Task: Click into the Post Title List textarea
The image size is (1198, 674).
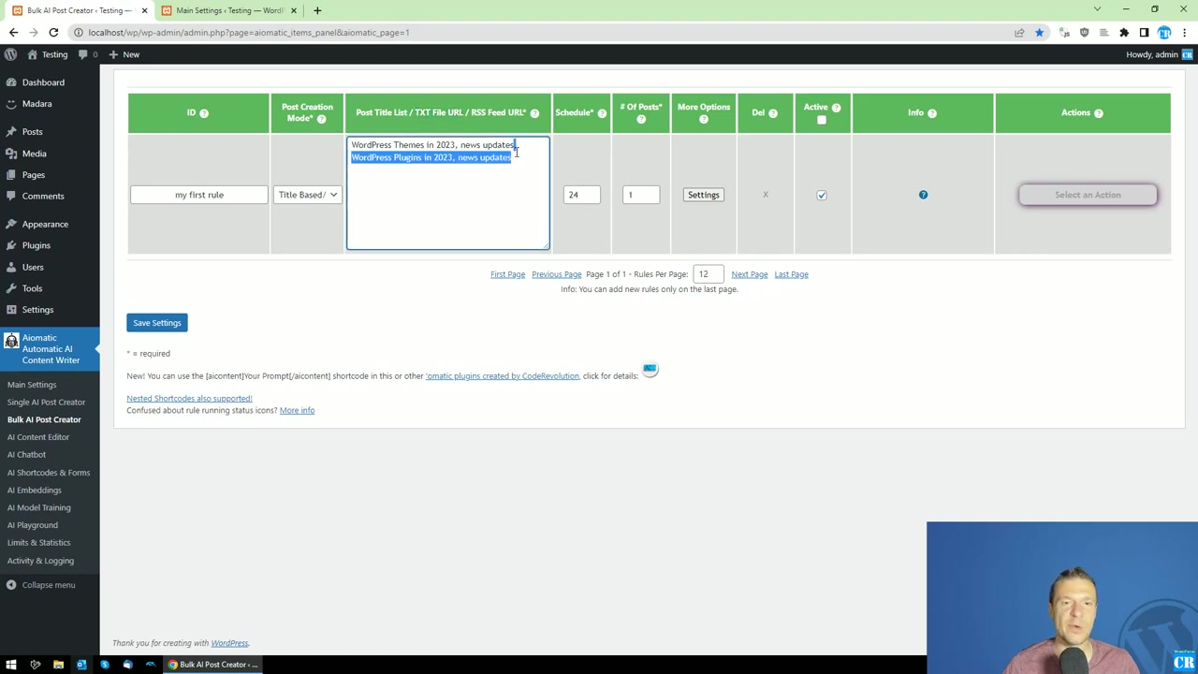Action: tap(448, 194)
